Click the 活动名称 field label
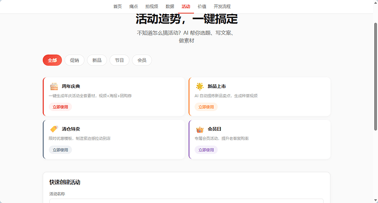This screenshot has height=203, width=378. tap(57, 194)
